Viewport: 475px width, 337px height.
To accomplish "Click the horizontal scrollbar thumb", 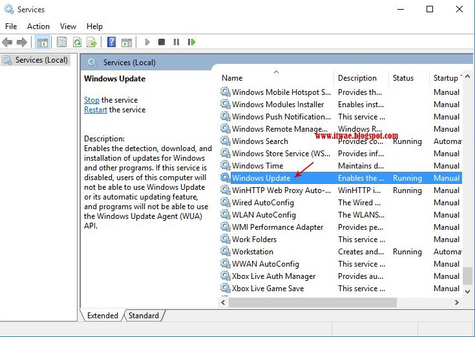I will [x=313, y=302].
